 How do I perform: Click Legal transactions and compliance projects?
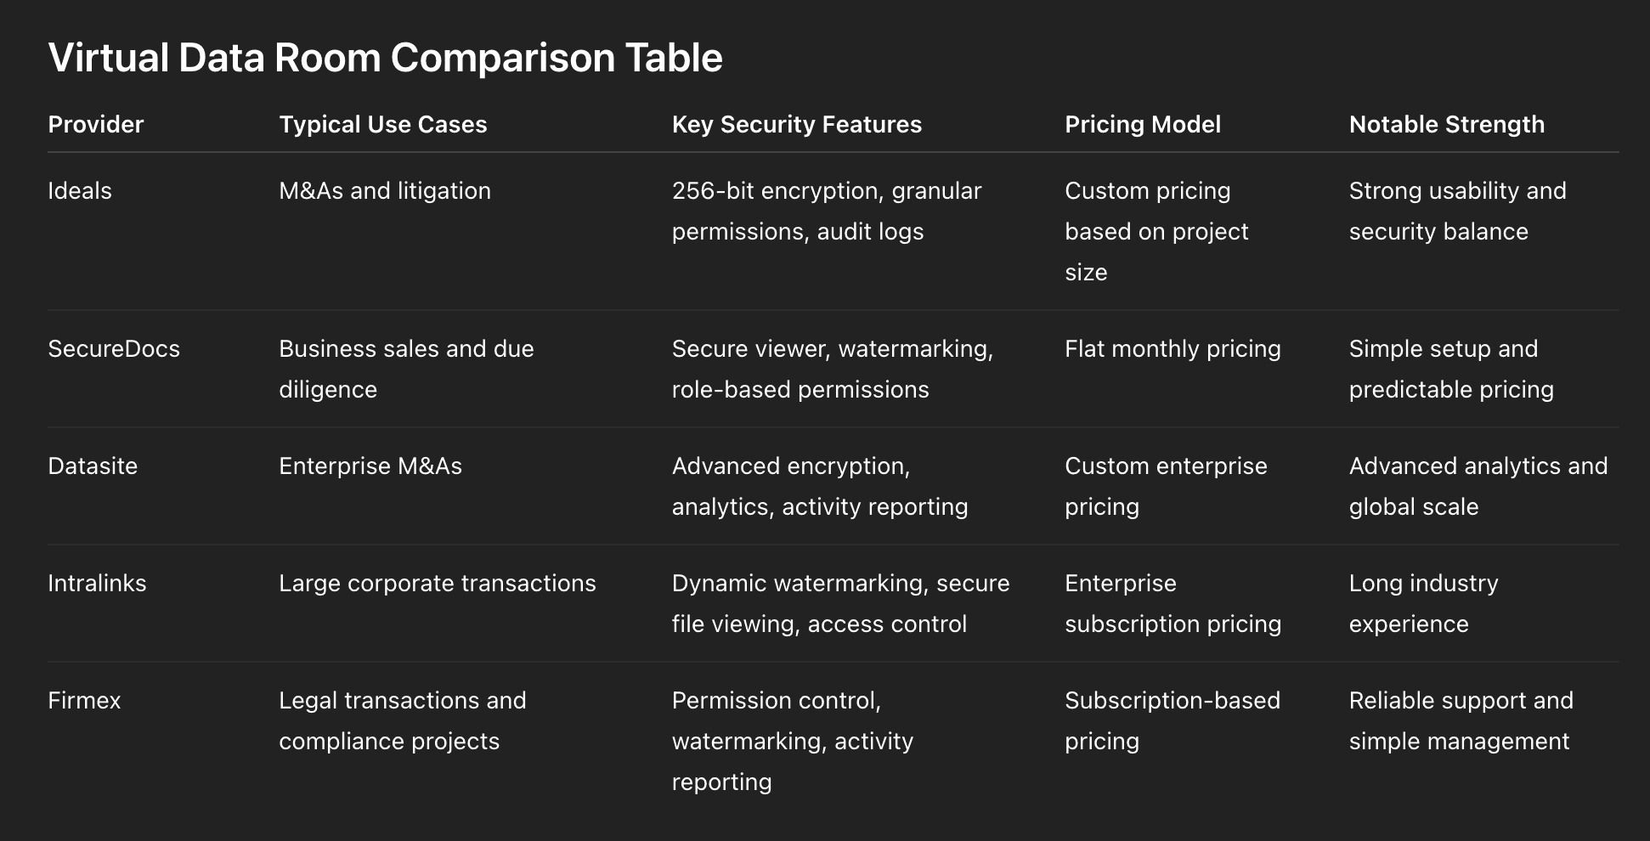[x=403, y=720]
